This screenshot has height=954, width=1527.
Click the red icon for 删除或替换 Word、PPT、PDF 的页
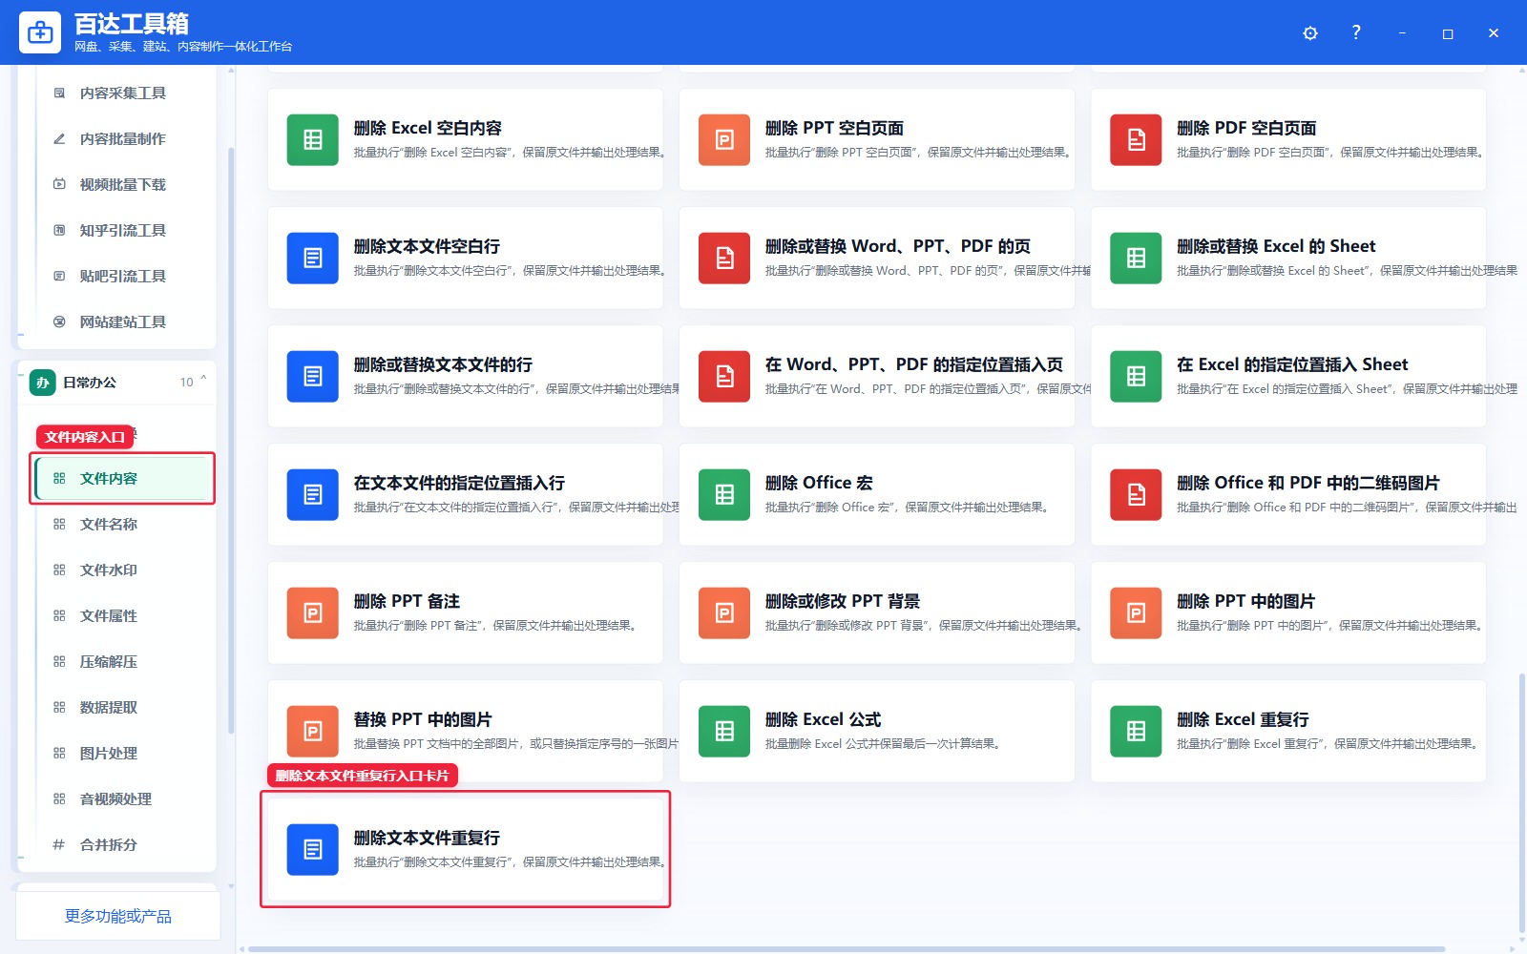(x=724, y=259)
